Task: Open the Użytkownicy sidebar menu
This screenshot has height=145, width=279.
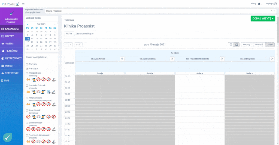Action: [11, 58]
